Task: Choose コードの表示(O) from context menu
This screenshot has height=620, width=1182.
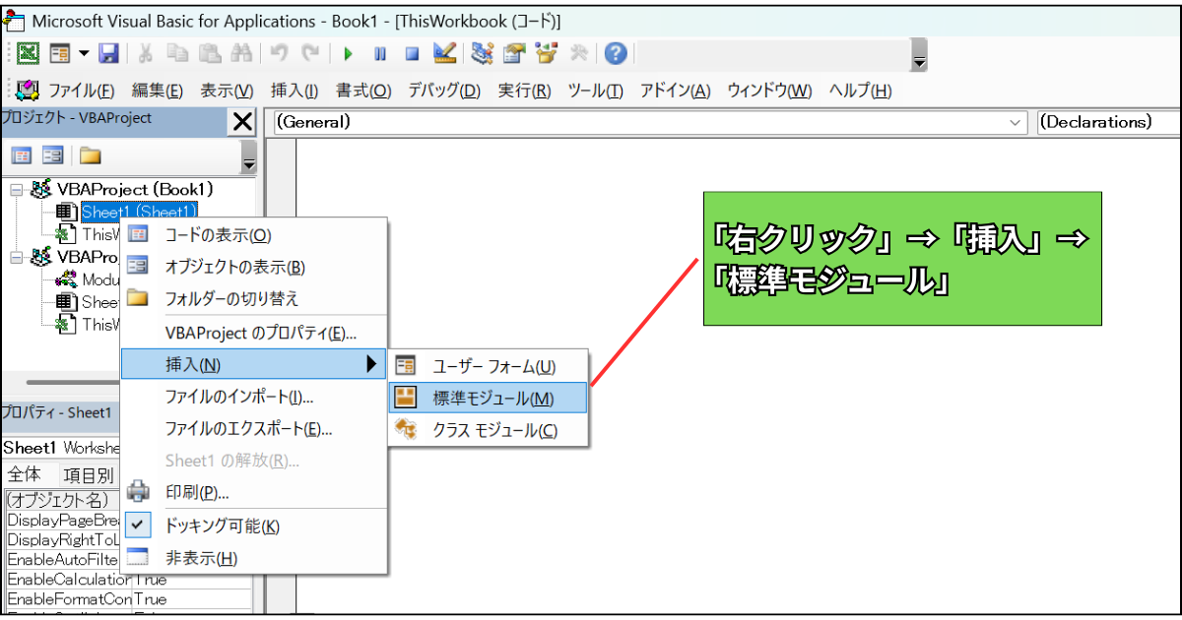Action: (x=254, y=235)
